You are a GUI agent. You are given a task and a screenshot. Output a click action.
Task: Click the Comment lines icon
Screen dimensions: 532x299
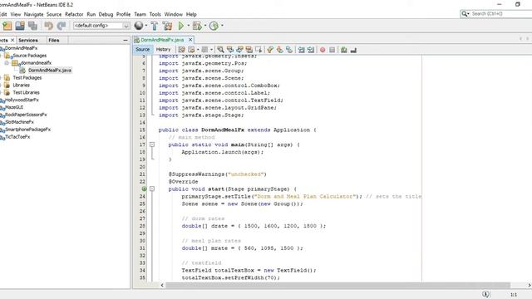coord(343,50)
